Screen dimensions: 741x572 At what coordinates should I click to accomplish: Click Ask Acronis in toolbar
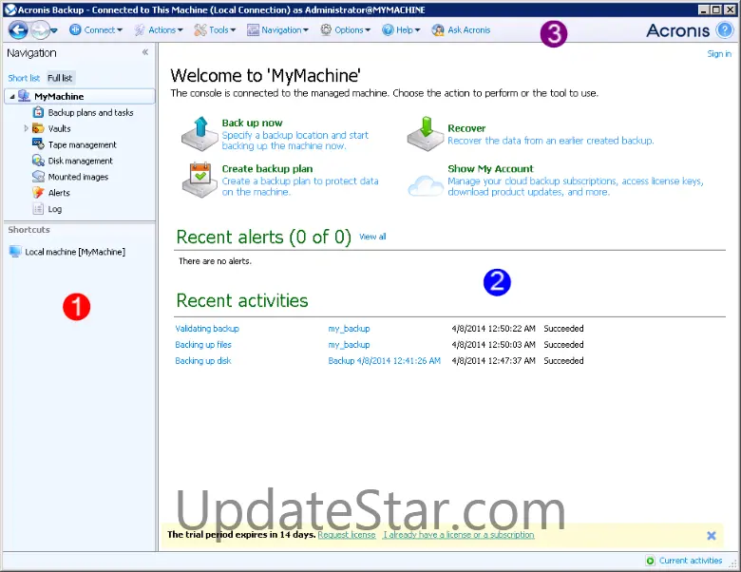coord(468,29)
